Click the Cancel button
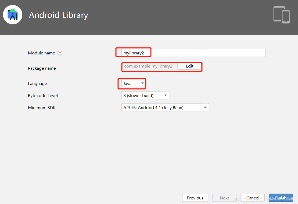298x204 pixels. coord(253,198)
